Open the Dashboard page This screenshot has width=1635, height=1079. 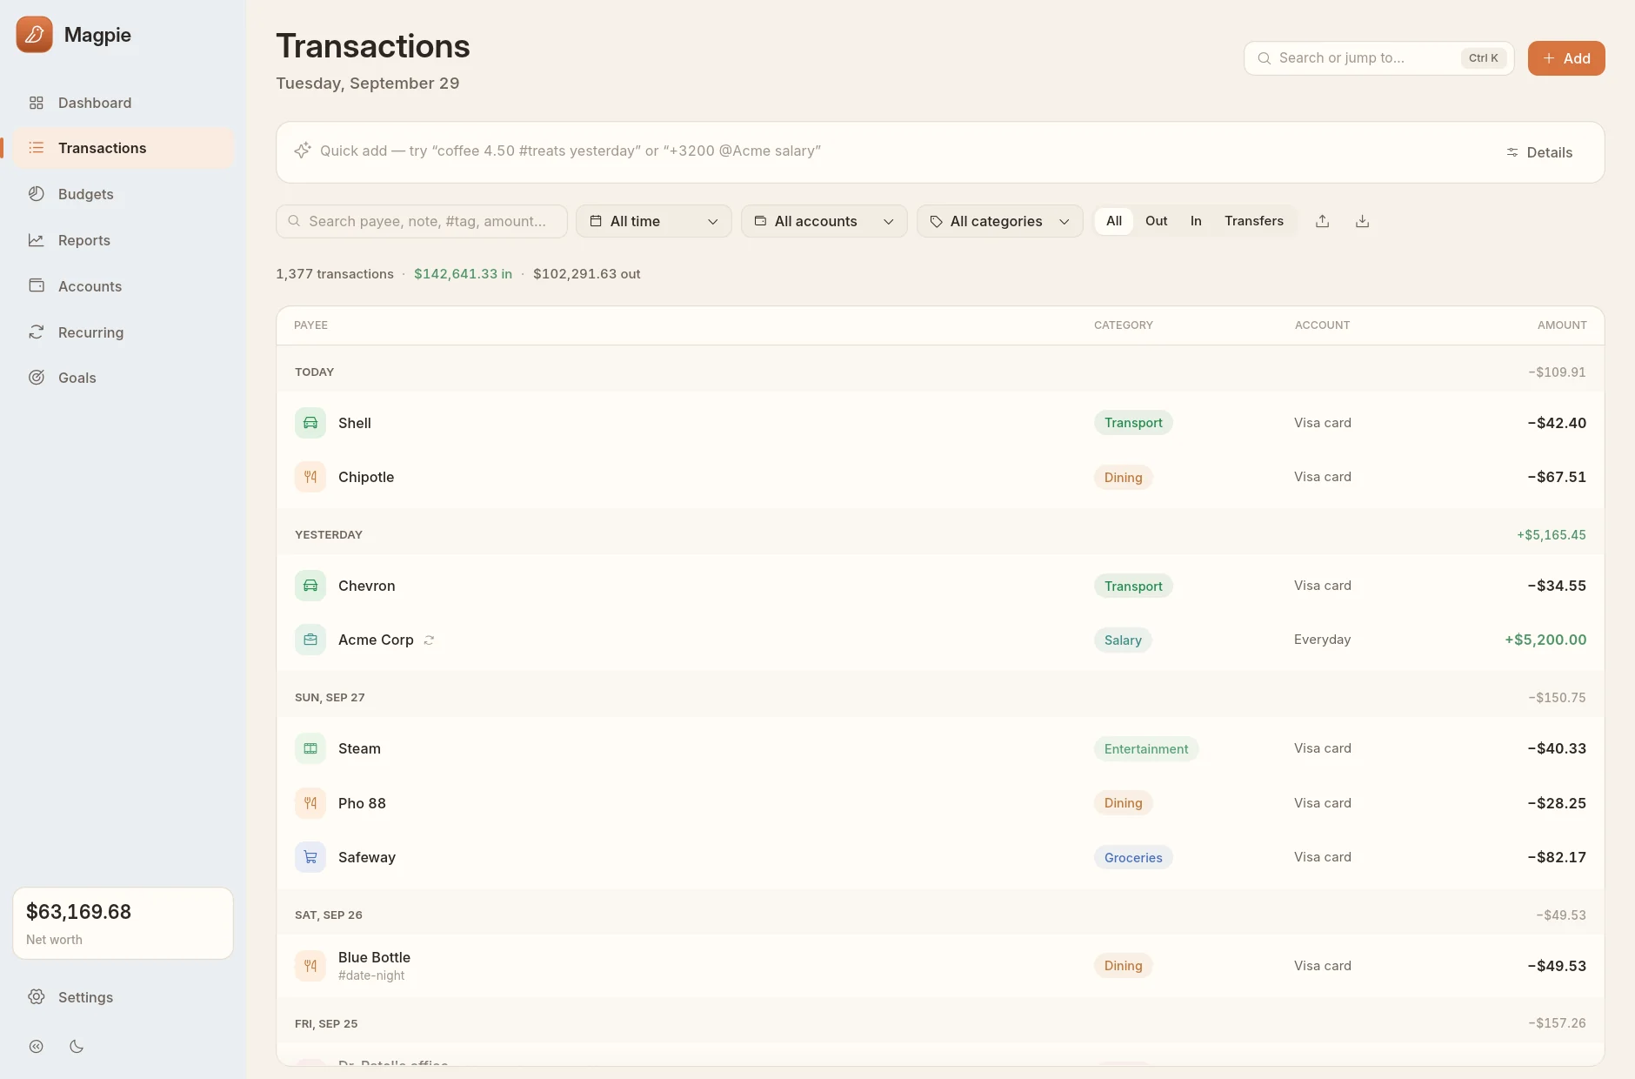[123, 103]
